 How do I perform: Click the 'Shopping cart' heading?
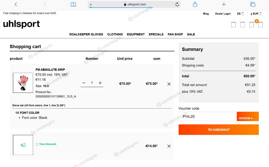[x=25, y=46]
